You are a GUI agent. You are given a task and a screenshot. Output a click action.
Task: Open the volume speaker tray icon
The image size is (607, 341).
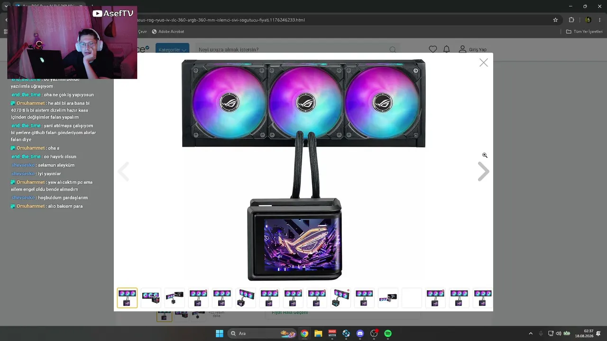pyautogui.click(x=558, y=333)
